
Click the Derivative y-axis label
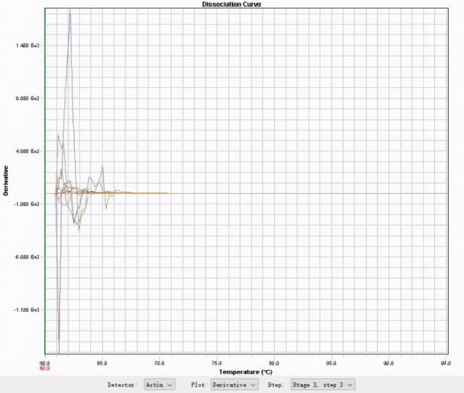point(6,181)
